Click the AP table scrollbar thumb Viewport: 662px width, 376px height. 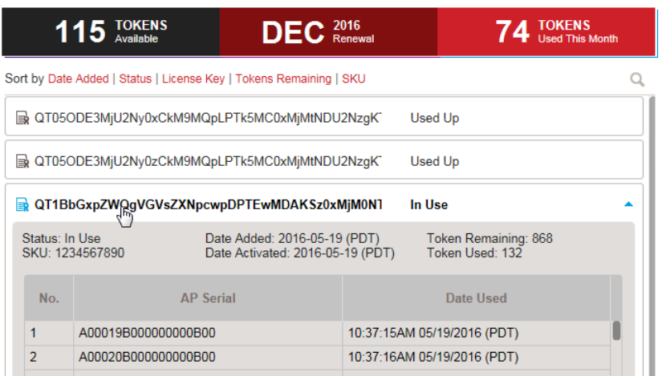click(x=616, y=331)
